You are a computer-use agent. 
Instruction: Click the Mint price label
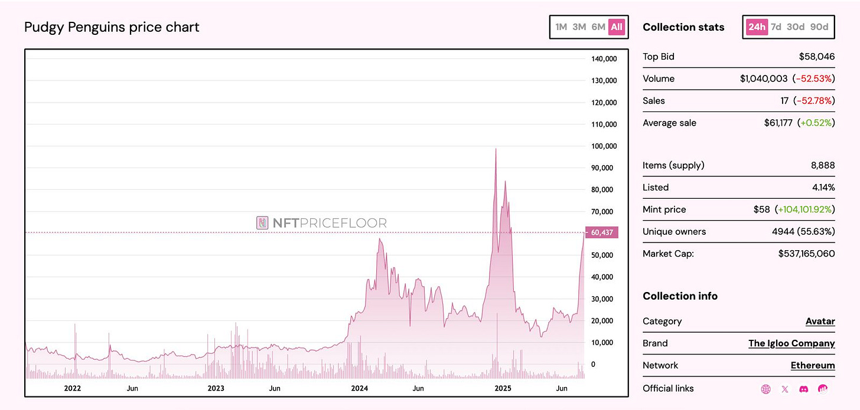[664, 209]
